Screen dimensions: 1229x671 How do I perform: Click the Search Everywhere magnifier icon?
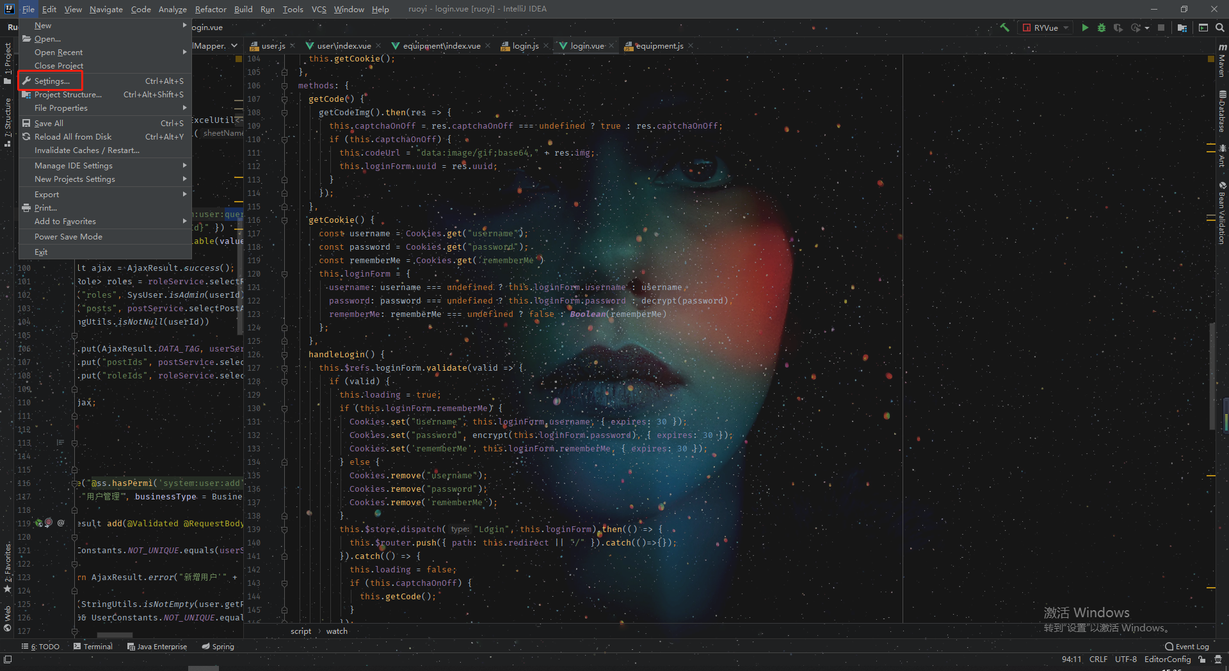point(1220,28)
